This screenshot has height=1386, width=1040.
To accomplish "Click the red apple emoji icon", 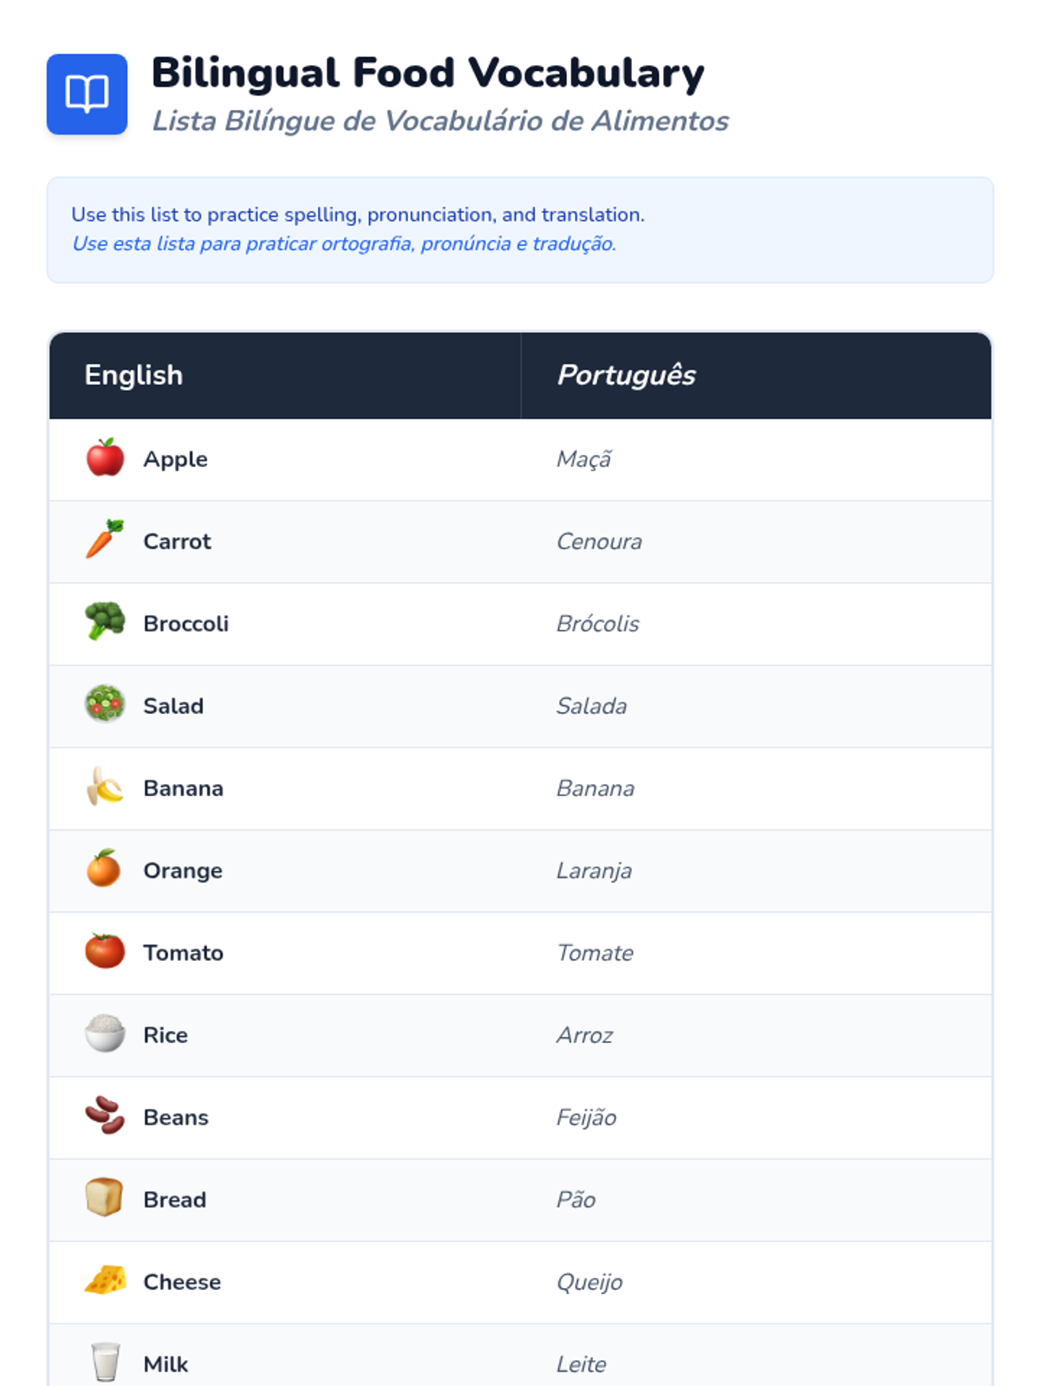I will [x=105, y=457].
